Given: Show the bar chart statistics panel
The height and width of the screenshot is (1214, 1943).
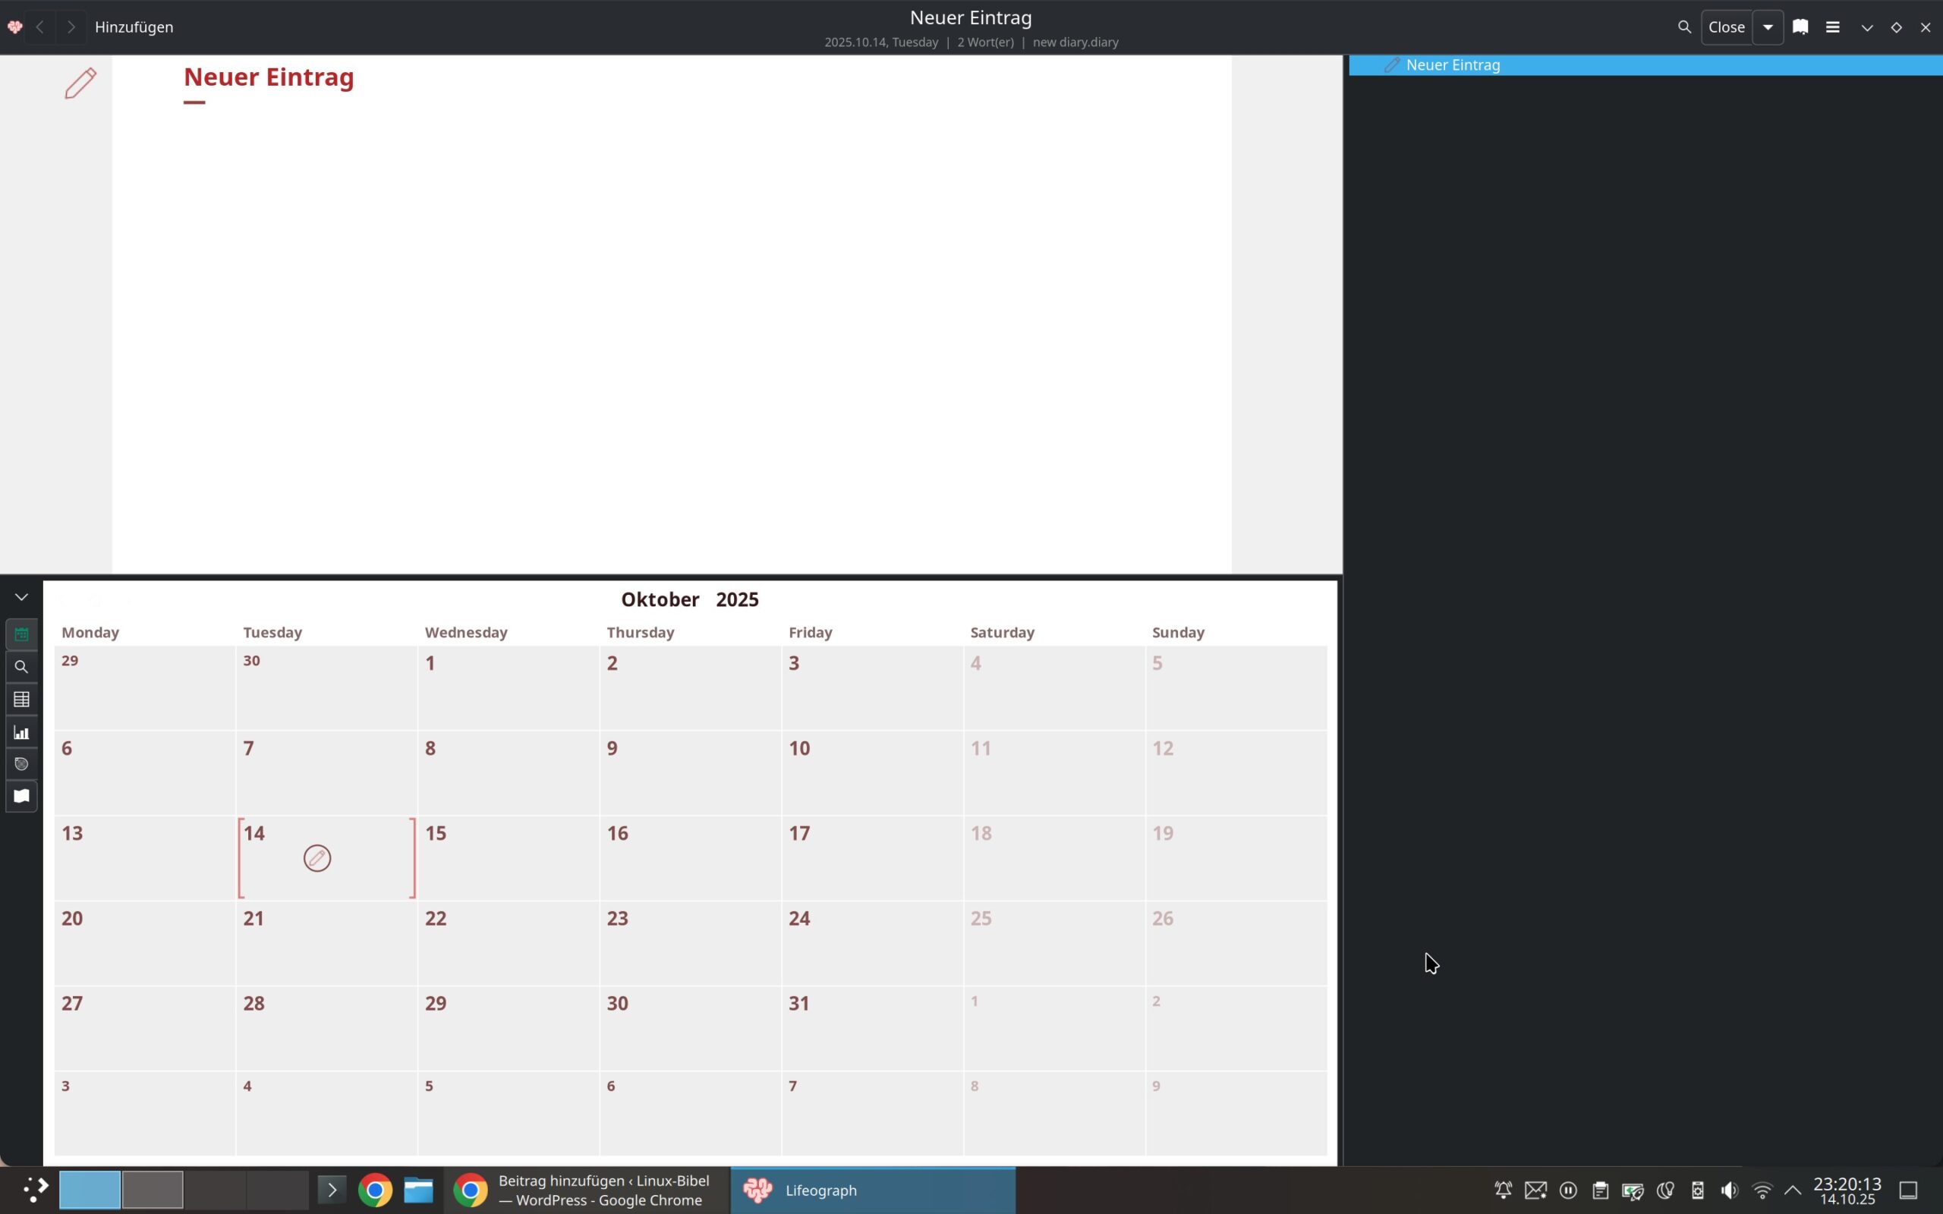Looking at the screenshot, I should (x=22, y=732).
